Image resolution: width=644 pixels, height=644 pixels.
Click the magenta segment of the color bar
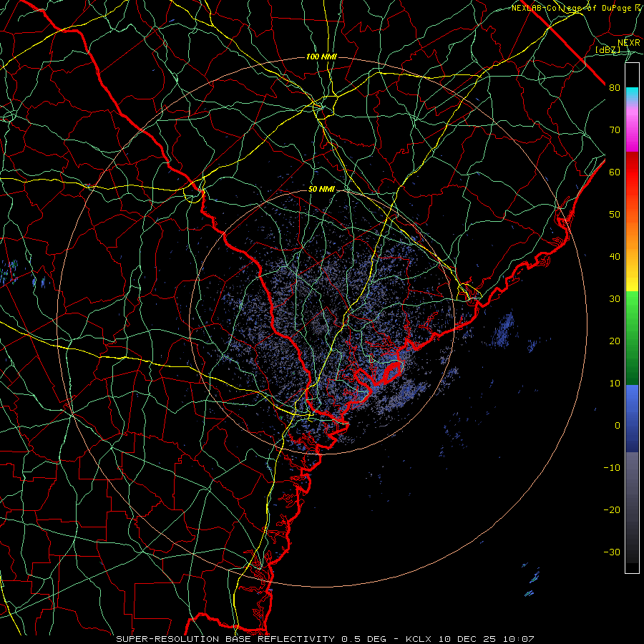point(632,137)
